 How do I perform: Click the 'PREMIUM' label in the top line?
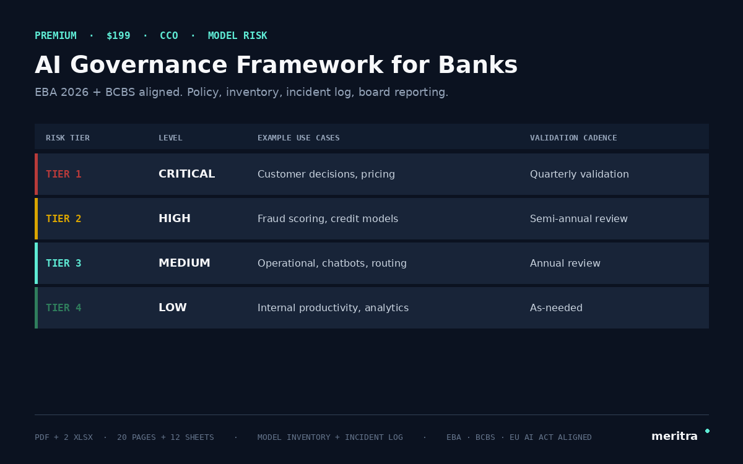pyautogui.click(x=56, y=36)
